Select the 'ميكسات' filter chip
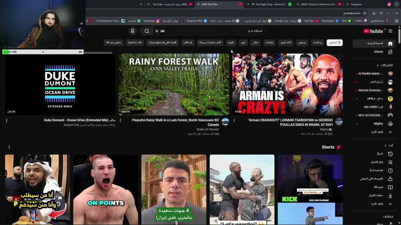This screenshot has width=401, height=225. tap(269, 42)
